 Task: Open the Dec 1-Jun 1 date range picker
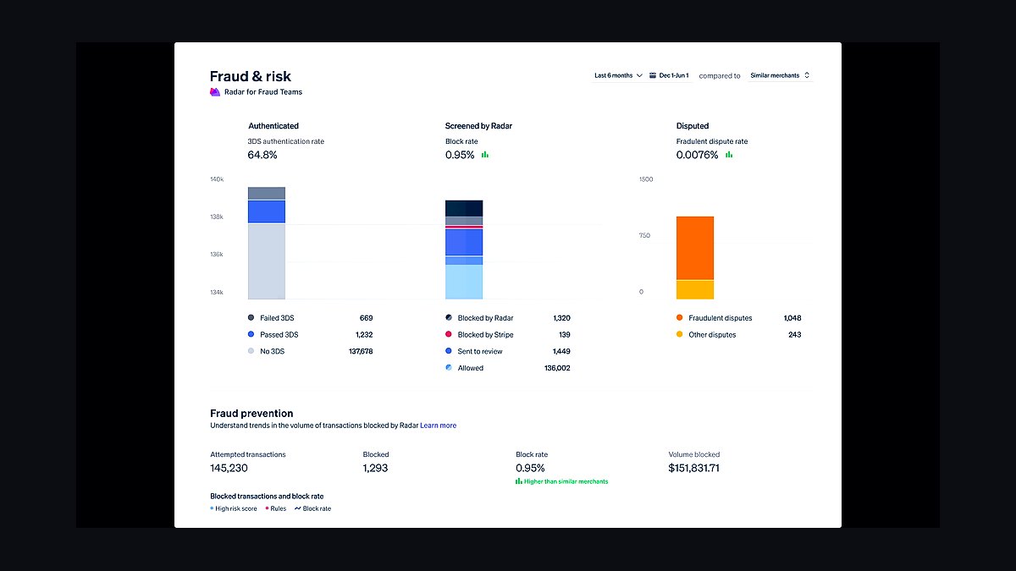point(669,75)
